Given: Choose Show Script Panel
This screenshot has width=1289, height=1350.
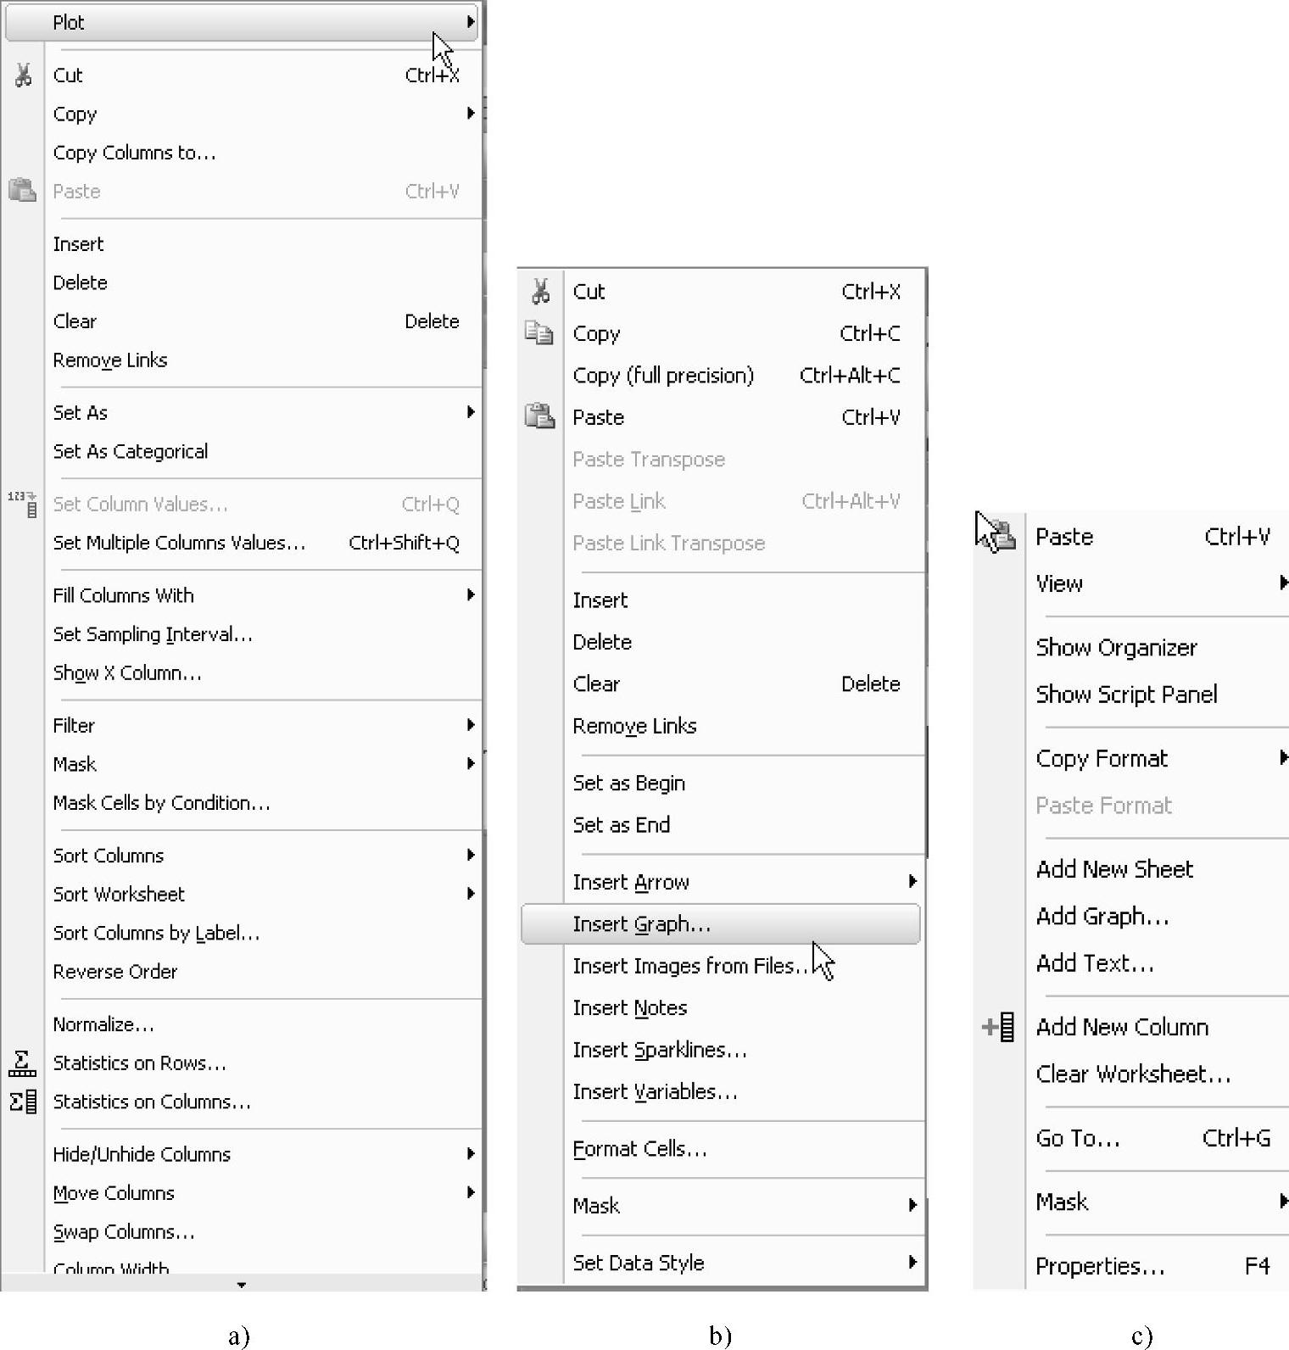Looking at the screenshot, I should coord(1126,695).
